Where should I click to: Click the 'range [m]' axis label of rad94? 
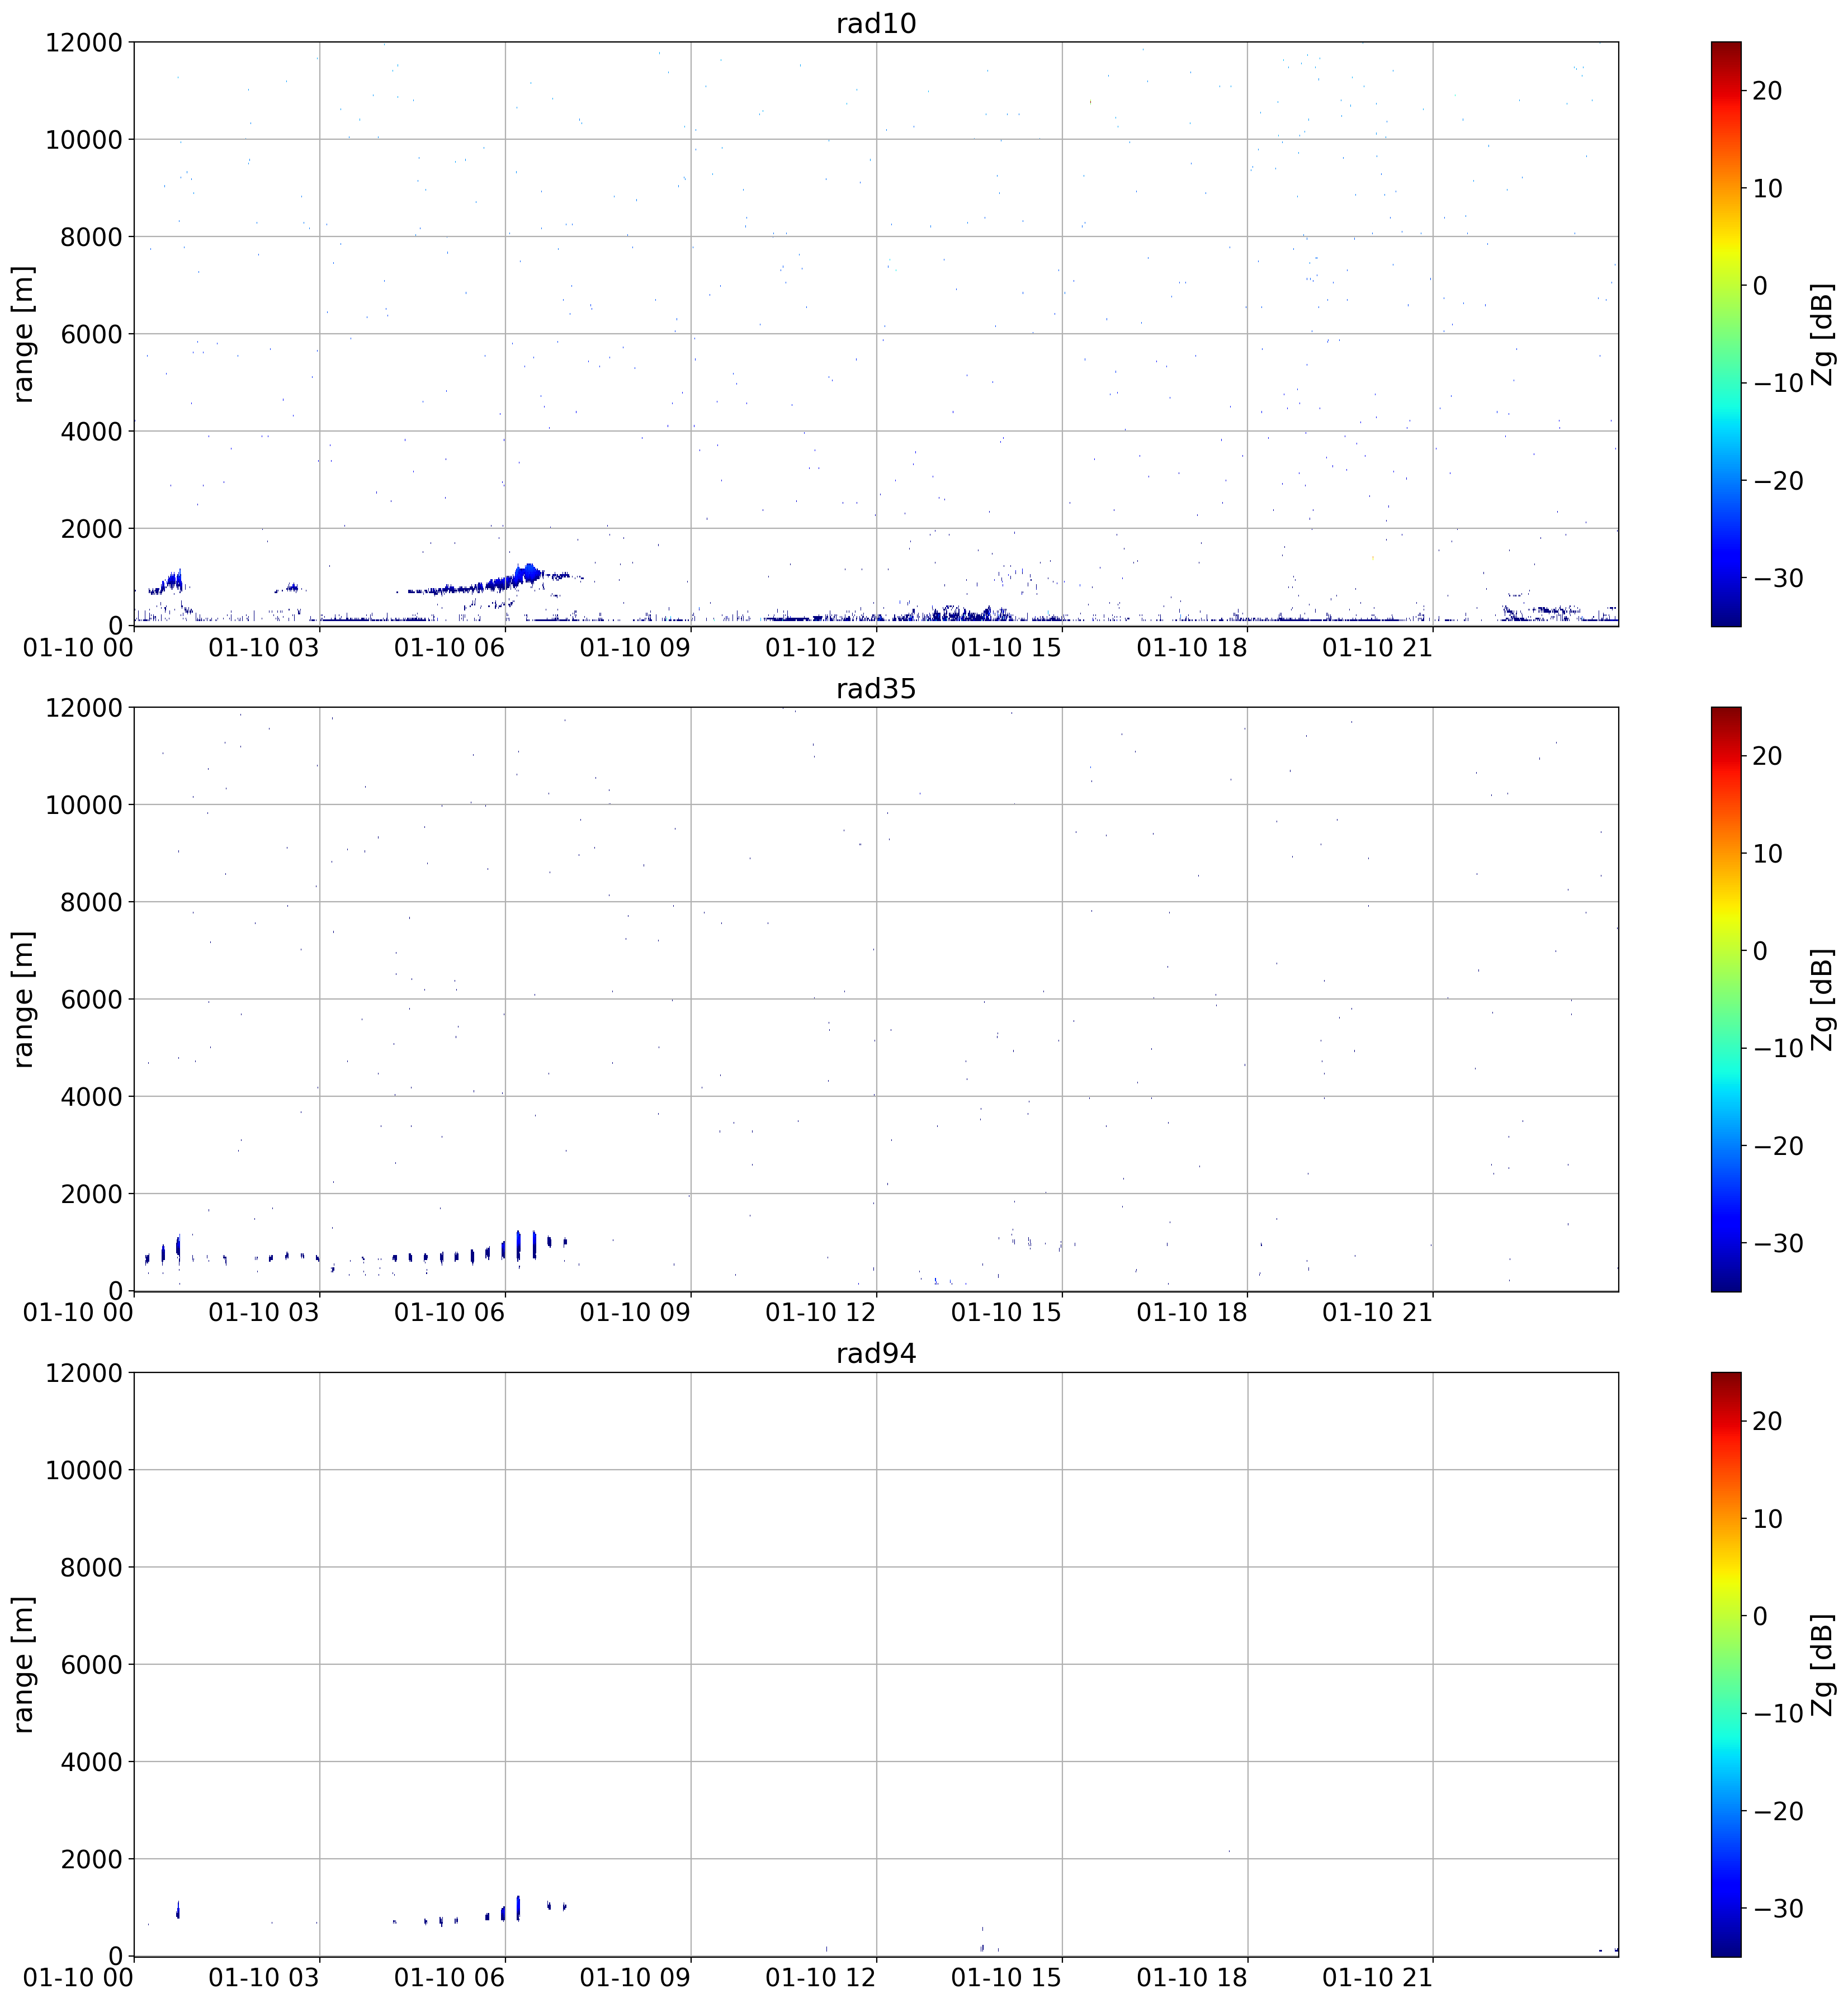point(23,1664)
